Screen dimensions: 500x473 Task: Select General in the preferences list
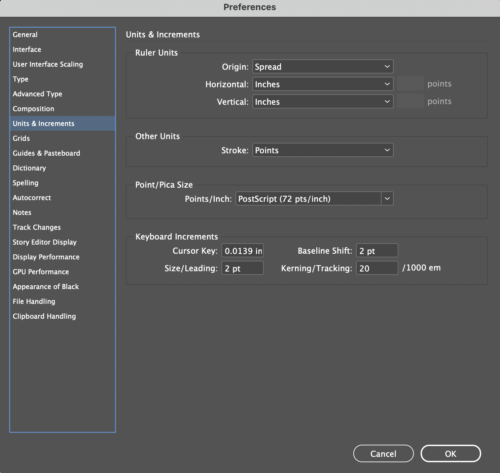click(25, 35)
